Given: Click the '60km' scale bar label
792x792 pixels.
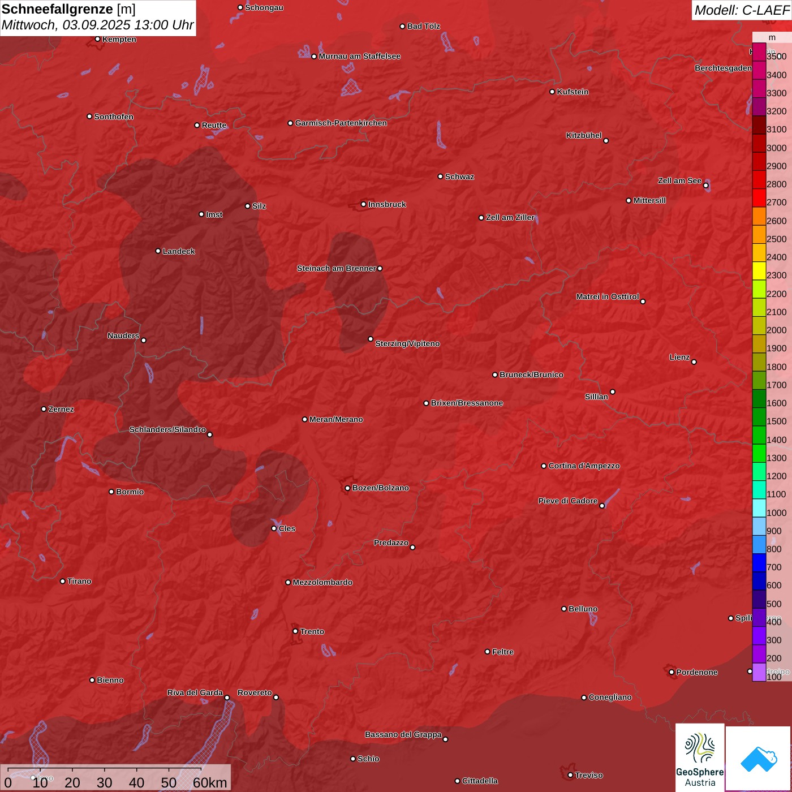Looking at the screenshot, I should (210, 782).
